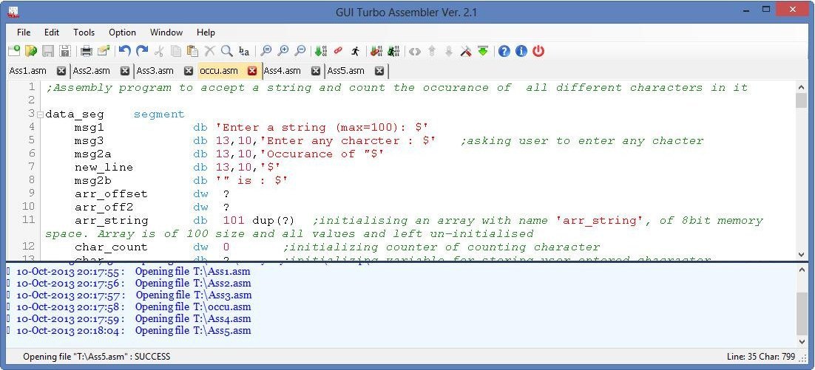Open settings via crossed tools icon
Image resolution: width=815 pixels, height=370 pixels.
pyautogui.click(x=466, y=51)
